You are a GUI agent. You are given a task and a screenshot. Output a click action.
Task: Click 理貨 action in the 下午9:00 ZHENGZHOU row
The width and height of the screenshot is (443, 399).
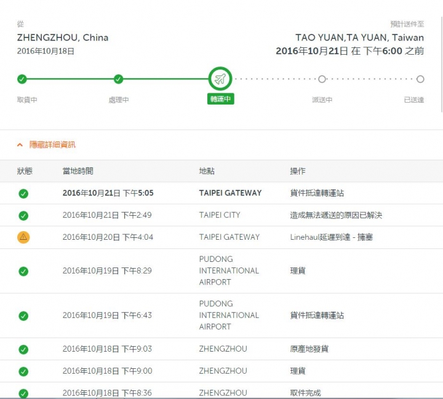[x=298, y=371]
